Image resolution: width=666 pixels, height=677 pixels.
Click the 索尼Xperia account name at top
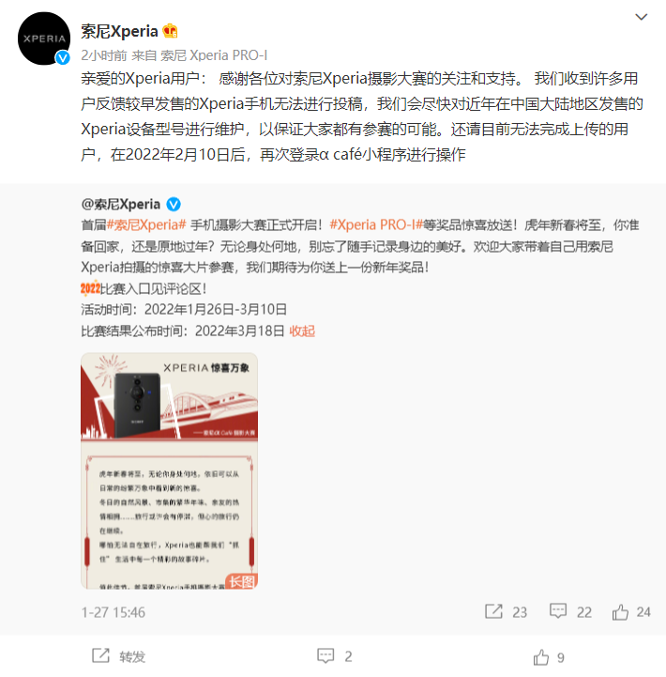(119, 32)
